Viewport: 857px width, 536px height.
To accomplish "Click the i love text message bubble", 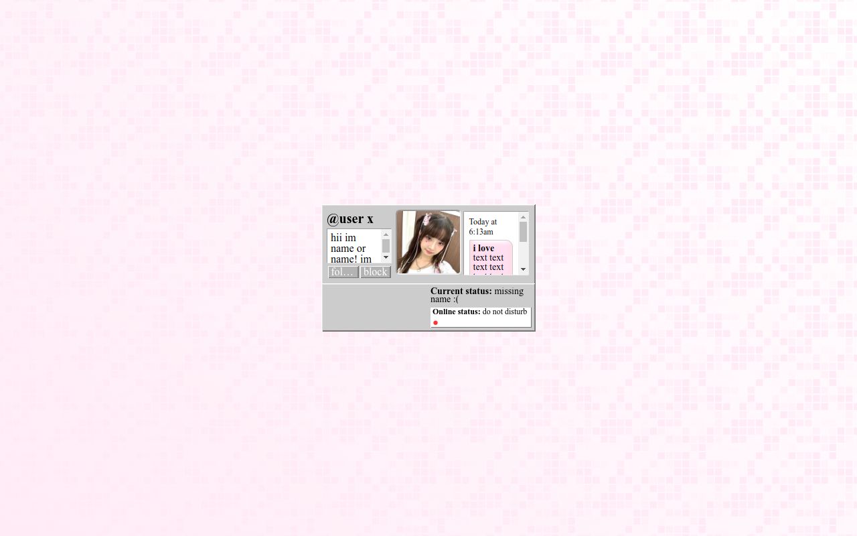I will tap(483, 248).
